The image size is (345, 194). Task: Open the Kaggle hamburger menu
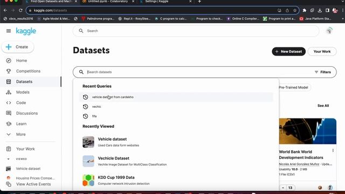[x=9, y=31]
